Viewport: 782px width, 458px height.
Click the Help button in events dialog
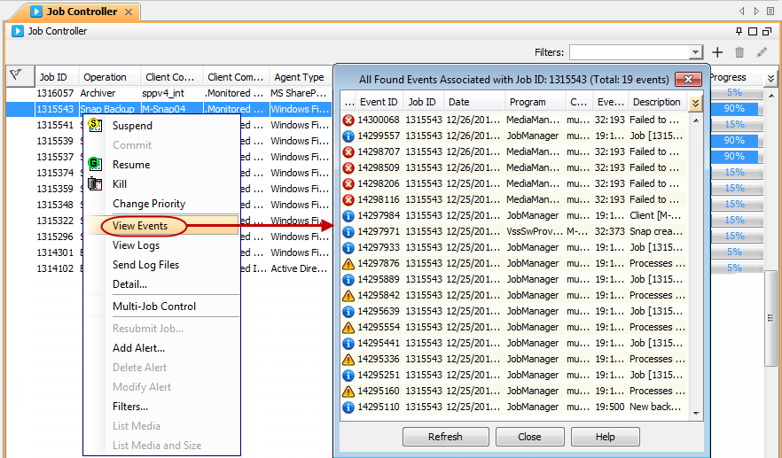click(x=606, y=437)
